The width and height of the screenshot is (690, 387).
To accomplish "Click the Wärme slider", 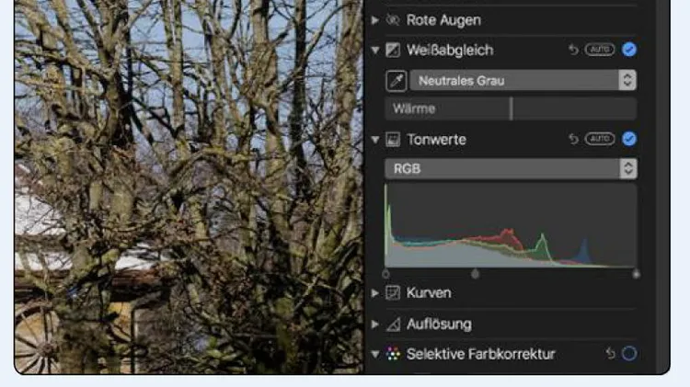I will coord(511,108).
